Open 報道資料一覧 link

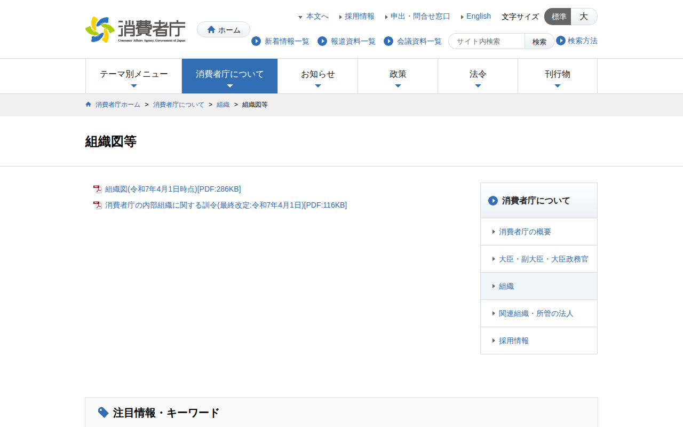(x=353, y=41)
